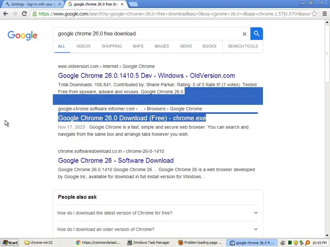The height and width of the screenshot is (247, 330).
Task: Click the page scrollbar down arrow
Action: [x=327, y=235]
